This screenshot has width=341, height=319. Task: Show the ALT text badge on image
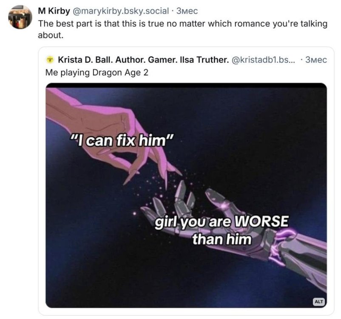pos(318,302)
